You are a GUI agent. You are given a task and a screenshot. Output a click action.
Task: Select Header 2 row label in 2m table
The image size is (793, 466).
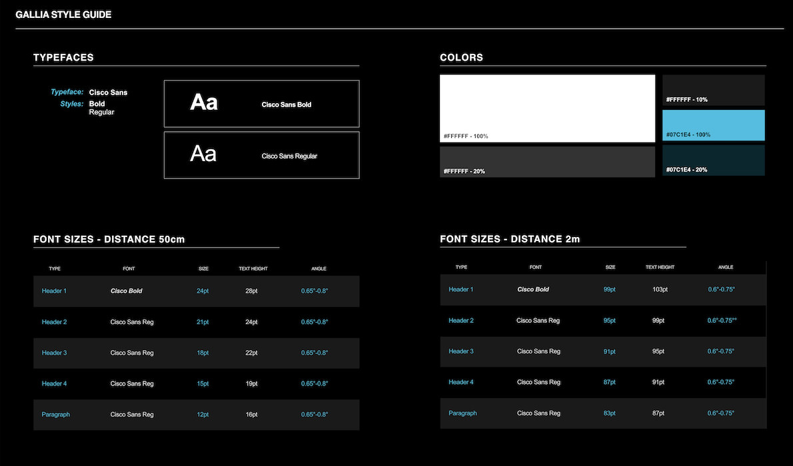tap(460, 320)
